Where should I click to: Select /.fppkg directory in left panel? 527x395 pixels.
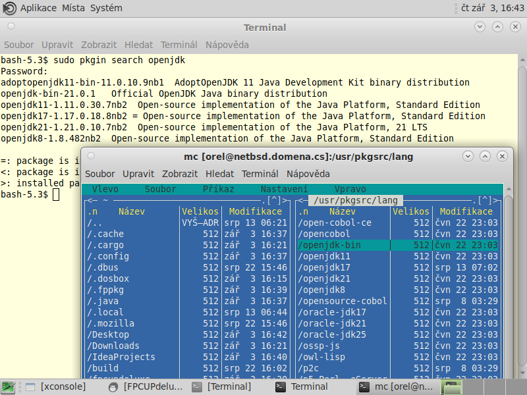point(187,290)
